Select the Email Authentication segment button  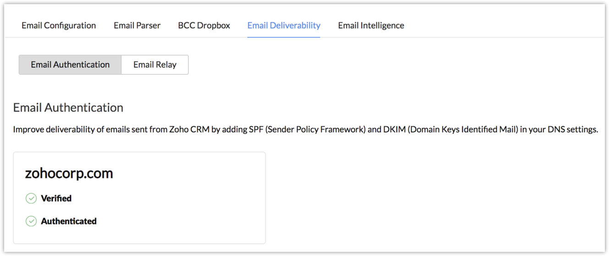point(70,65)
